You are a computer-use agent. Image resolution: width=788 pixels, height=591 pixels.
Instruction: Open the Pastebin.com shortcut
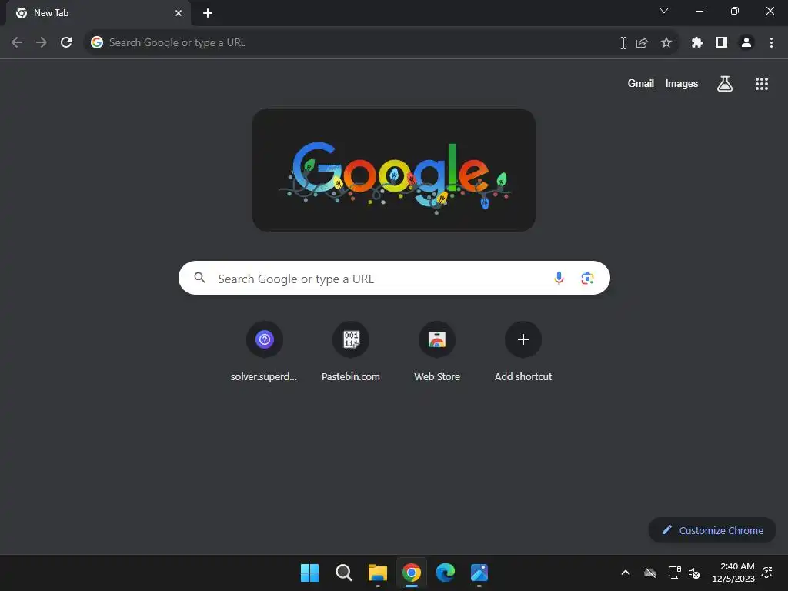(x=351, y=352)
